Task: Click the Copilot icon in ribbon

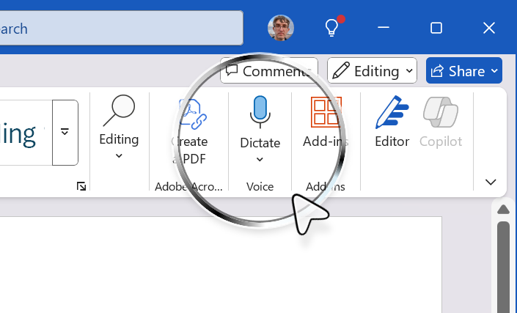Action: click(x=441, y=113)
